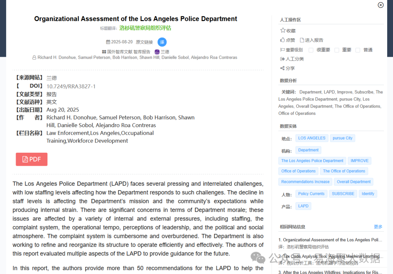This screenshot has width=393, height=274.
Task: Click the 进入报告 document icon
Action: (x=302, y=40)
